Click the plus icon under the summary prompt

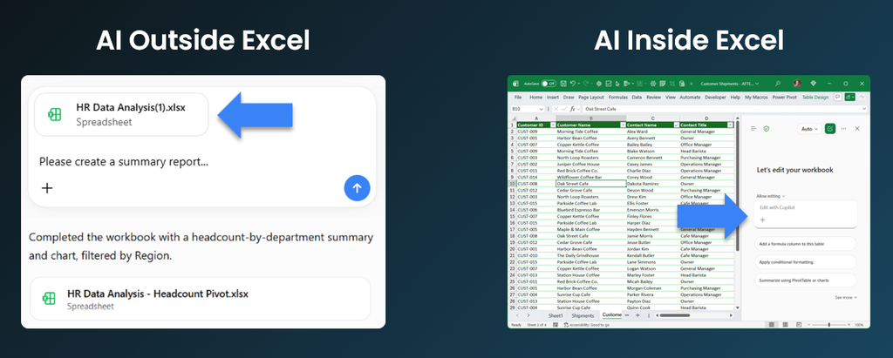[x=47, y=188]
